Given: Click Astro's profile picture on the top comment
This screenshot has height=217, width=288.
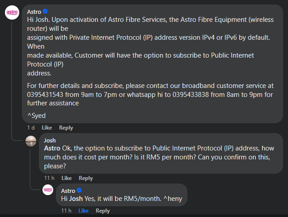Looking at the screenshot, I should click(12, 13).
